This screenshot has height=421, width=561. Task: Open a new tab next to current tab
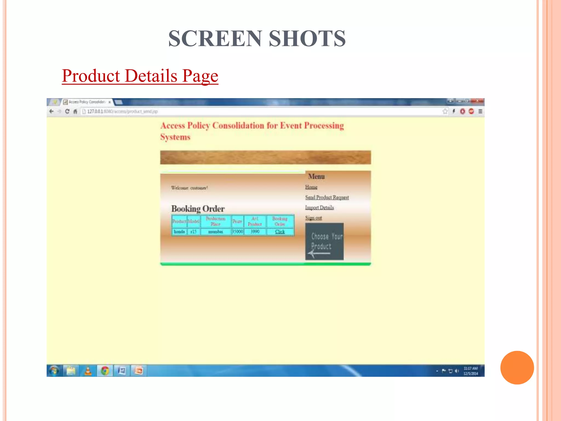tap(118, 102)
